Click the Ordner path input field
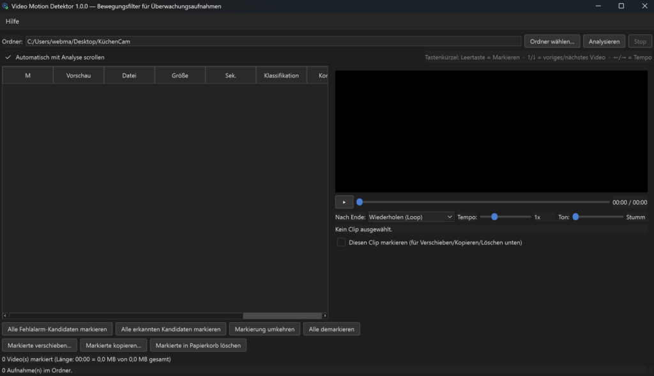Screen dimensions: 654x376 [x=273, y=42]
